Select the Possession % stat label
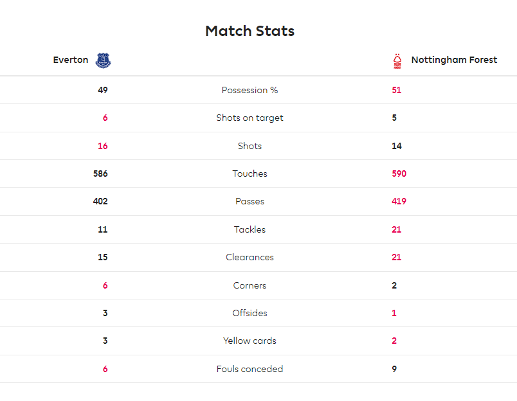The height and width of the screenshot is (401, 517). tap(249, 90)
